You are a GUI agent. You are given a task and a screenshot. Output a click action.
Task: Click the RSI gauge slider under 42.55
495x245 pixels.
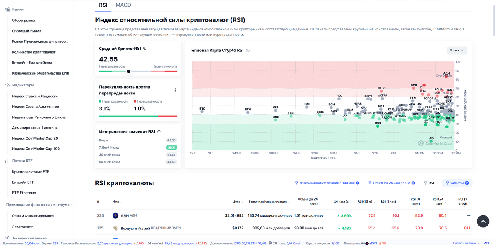pos(129,71)
